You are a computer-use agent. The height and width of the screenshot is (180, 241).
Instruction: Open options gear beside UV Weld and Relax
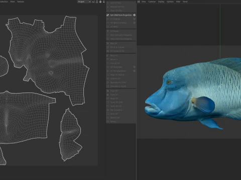pyautogui.click(x=134, y=23)
